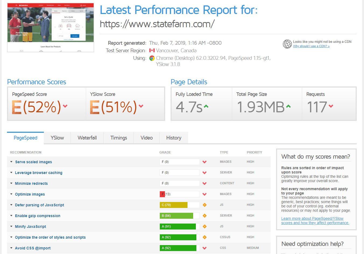Click PageSpeed Score down-arrow indicator
The height and width of the screenshot is (254, 364).
pos(65,106)
